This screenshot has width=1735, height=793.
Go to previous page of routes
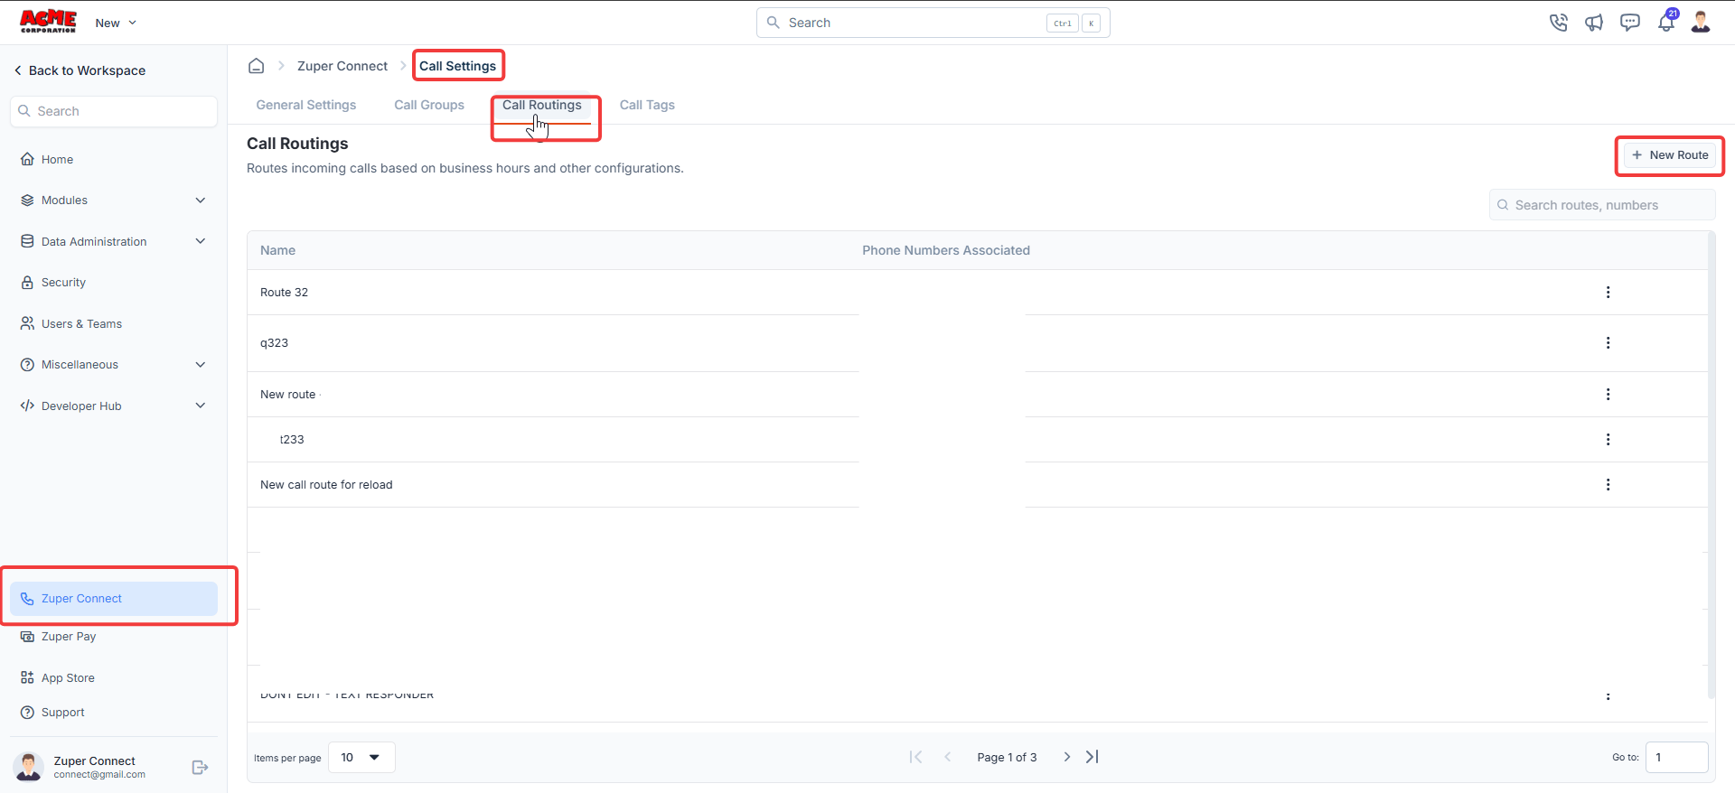click(948, 757)
